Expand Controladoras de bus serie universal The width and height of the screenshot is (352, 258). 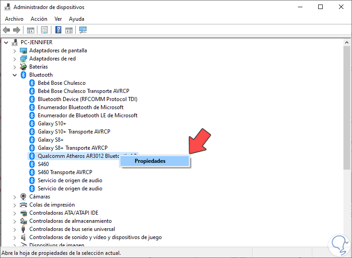(x=14, y=229)
